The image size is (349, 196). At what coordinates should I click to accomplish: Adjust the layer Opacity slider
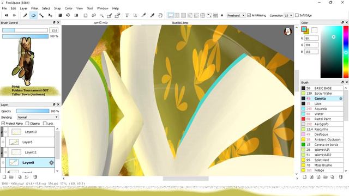33,111
